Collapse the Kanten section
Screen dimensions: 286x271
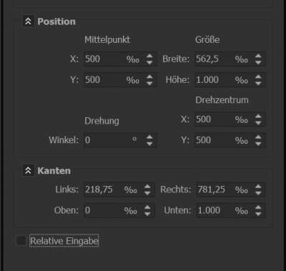point(29,171)
